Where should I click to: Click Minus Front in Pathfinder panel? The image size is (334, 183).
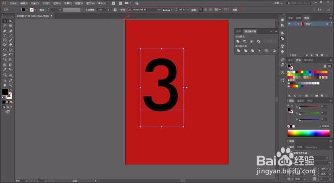tap(245, 41)
